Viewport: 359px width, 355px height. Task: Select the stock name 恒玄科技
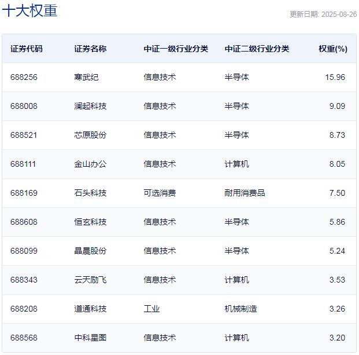90,222
